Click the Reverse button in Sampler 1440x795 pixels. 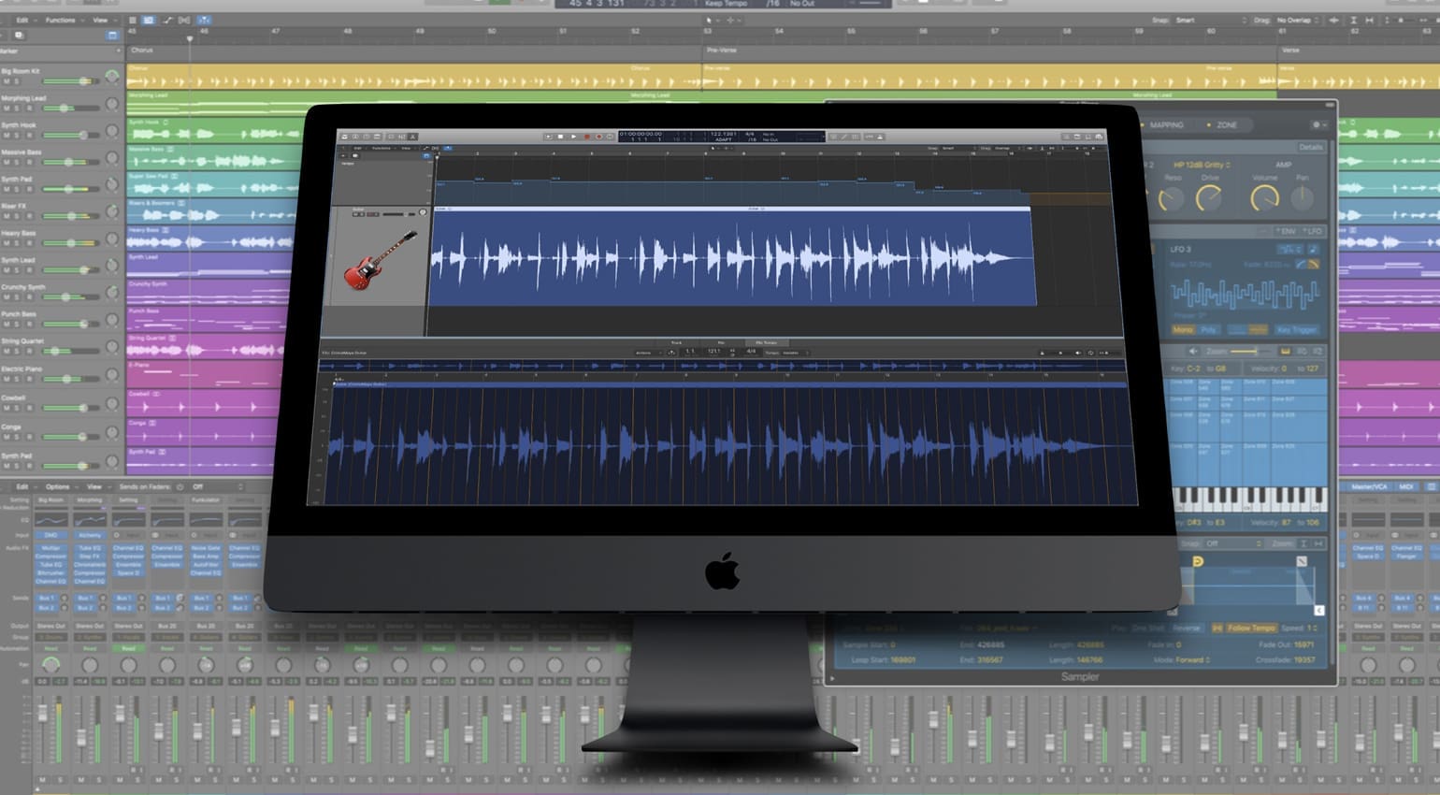click(1187, 629)
